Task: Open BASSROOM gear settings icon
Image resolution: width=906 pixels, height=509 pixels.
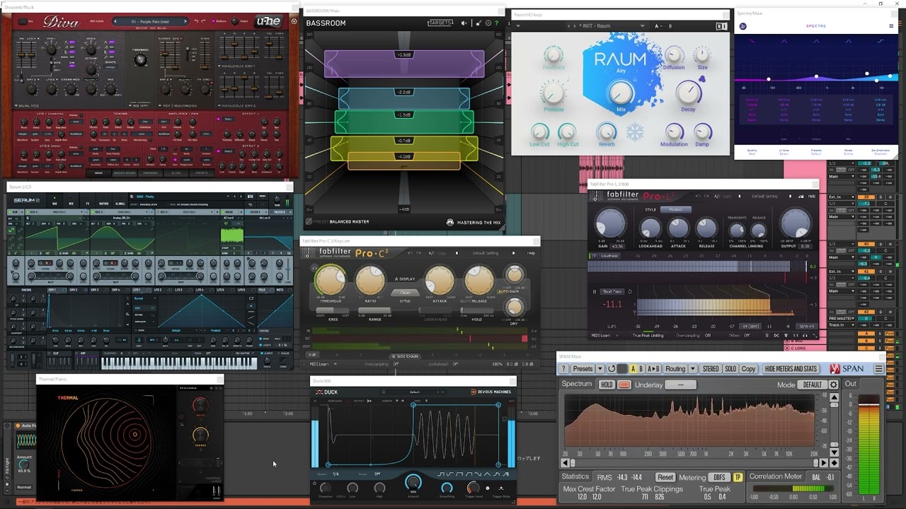Action: point(488,23)
